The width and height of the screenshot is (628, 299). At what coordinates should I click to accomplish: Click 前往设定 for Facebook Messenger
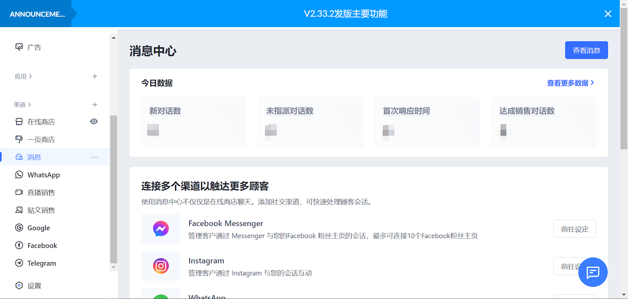click(574, 229)
